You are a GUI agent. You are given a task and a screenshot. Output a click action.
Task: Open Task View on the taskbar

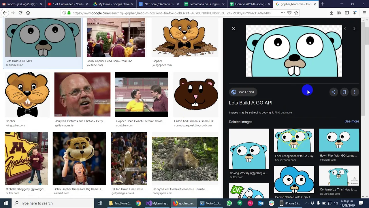[x=100, y=203]
